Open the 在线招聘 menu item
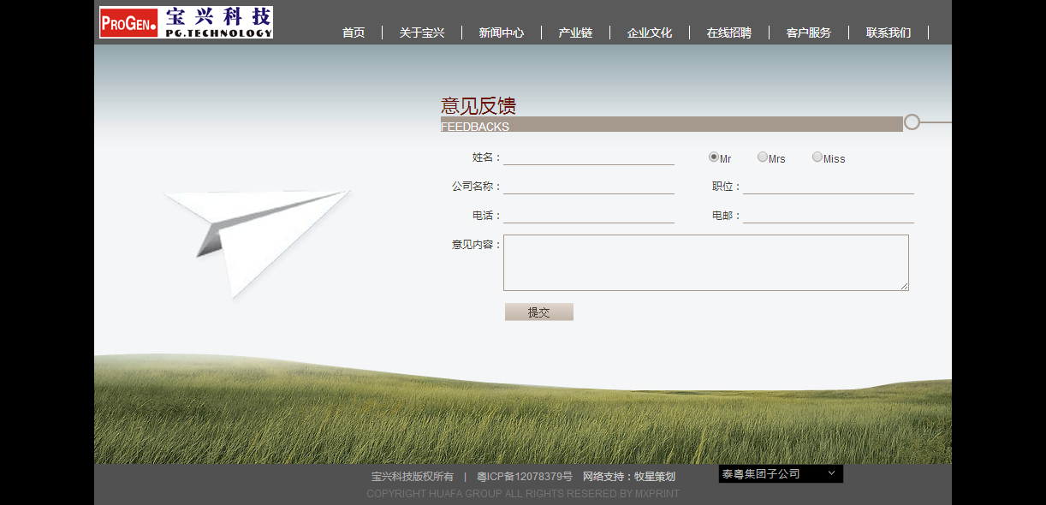This screenshot has width=1046, height=505. [x=728, y=33]
